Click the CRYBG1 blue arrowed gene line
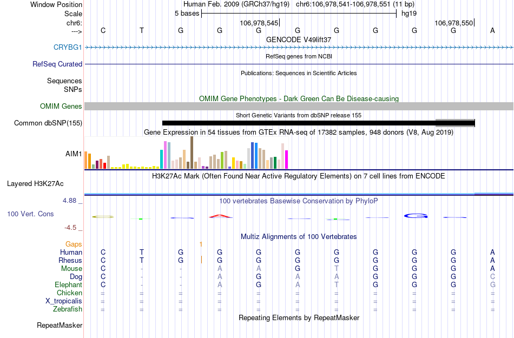The width and height of the screenshot is (514, 338). [299, 48]
